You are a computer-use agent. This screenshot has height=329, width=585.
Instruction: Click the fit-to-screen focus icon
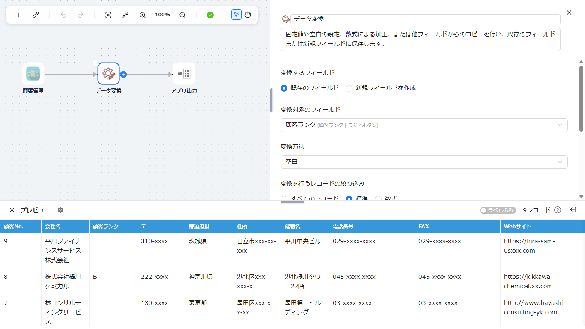click(108, 15)
